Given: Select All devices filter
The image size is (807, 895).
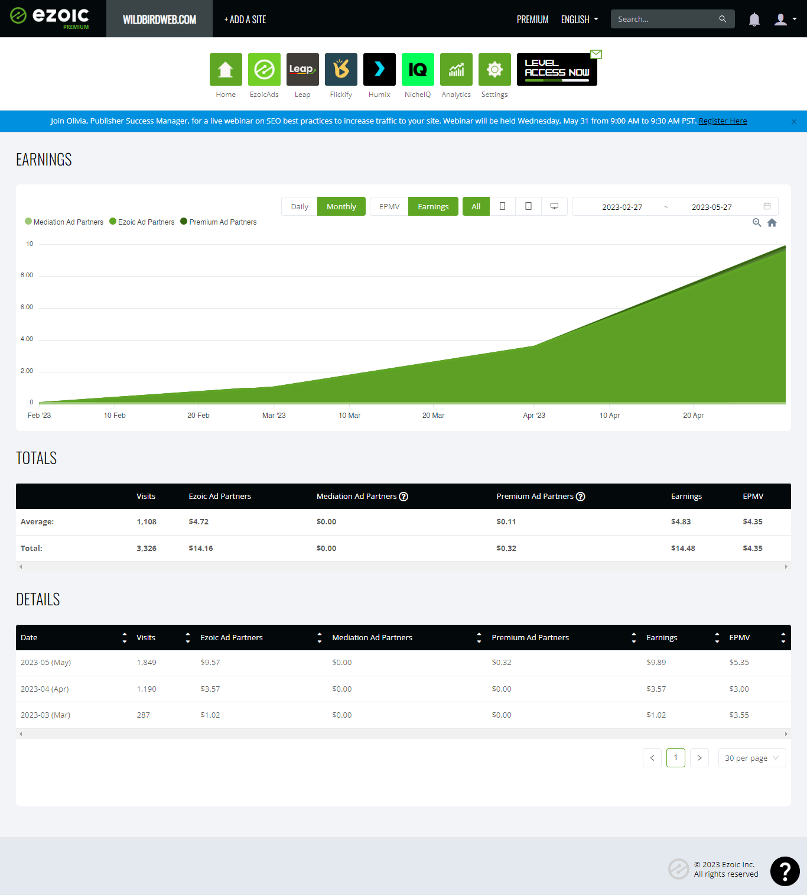Looking at the screenshot, I should 476,206.
